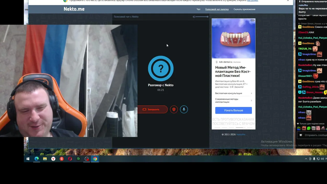Dismiss the Chrome restore-tabs banner
This screenshot has width=327, height=184.
(288, 1)
